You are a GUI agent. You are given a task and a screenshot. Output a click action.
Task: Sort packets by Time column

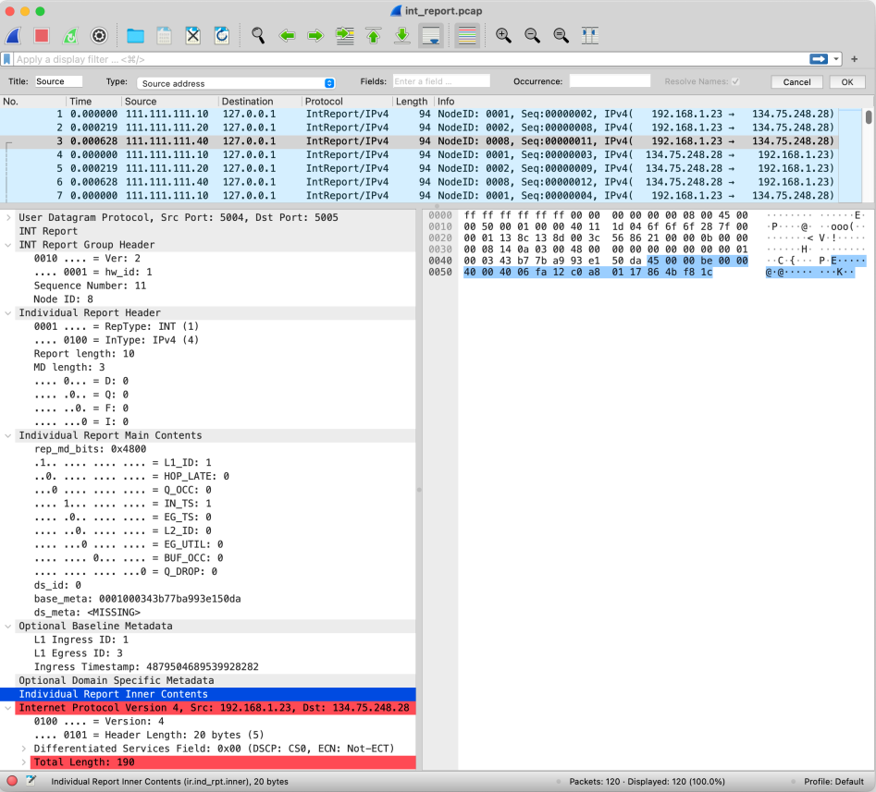(93, 102)
